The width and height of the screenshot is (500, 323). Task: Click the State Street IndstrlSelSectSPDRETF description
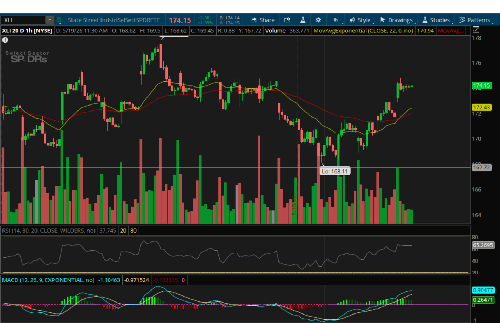click(x=114, y=20)
